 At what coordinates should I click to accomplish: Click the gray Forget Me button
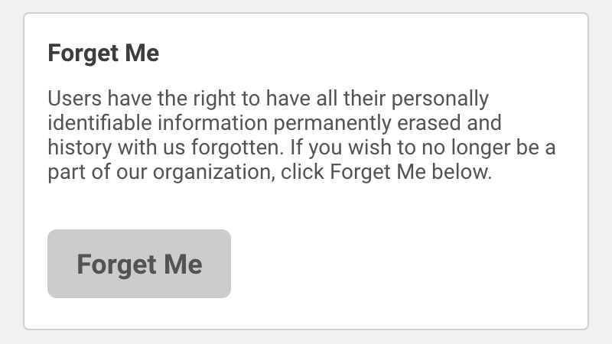tap(139, 264)
